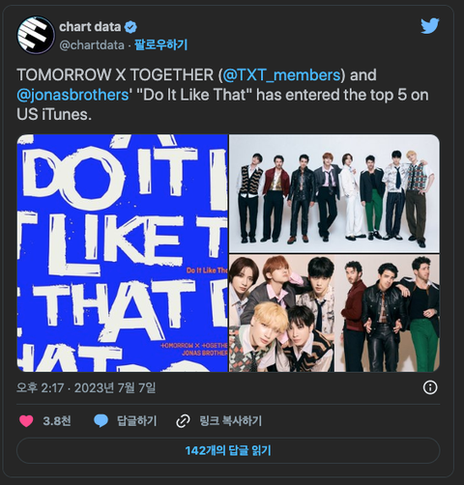Open the 142개의 답글 읽기 button
Screen dimensions: 464x485
point(228,450)
